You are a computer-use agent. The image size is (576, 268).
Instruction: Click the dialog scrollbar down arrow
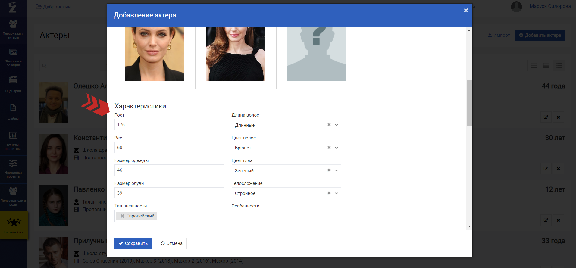click(x=469, y=226)
